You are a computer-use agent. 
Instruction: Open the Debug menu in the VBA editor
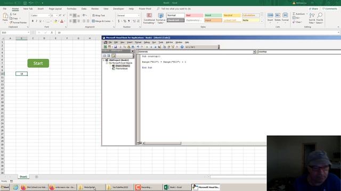[147, 42]
